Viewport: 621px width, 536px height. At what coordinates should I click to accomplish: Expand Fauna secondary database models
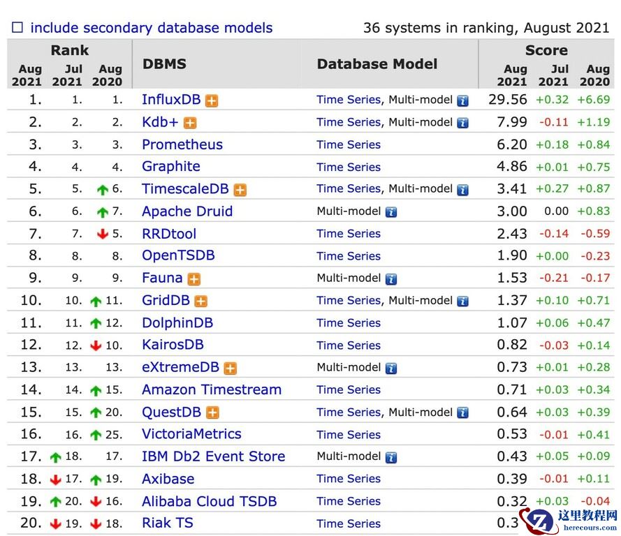pos(195,278)
